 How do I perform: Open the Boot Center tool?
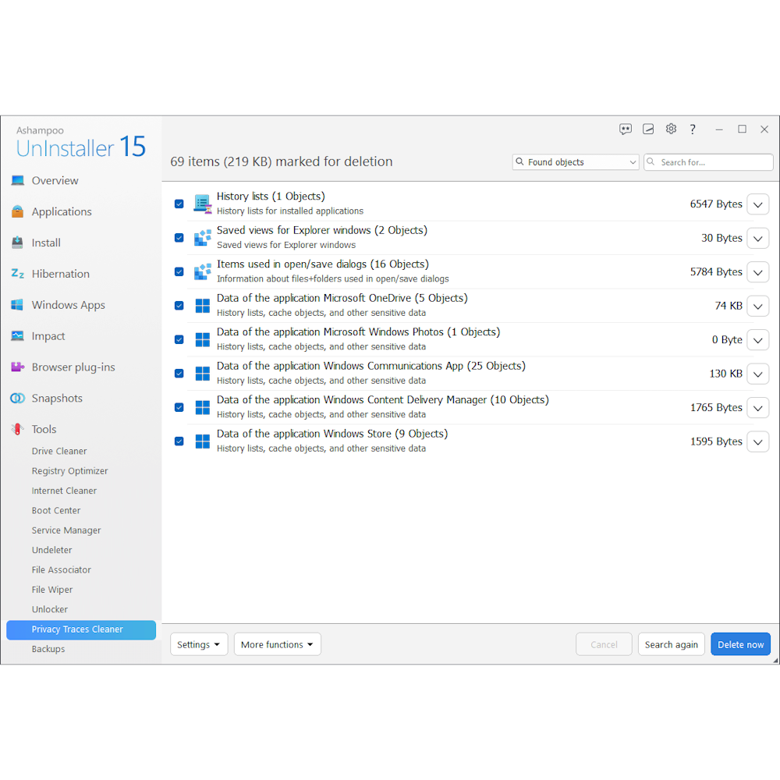55,510
